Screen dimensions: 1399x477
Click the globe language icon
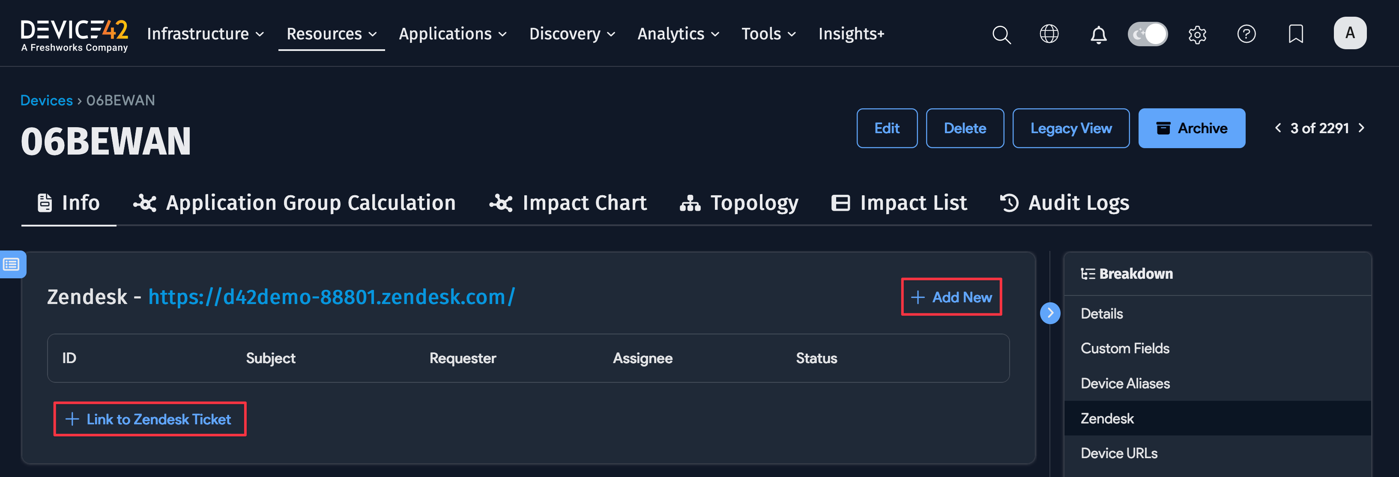pos(1049,34)
